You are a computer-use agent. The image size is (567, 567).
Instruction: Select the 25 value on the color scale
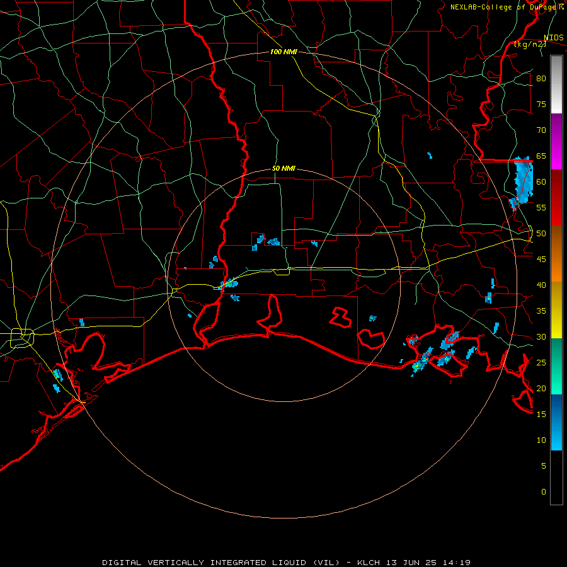pyautogui.click(x=541, y=363)
